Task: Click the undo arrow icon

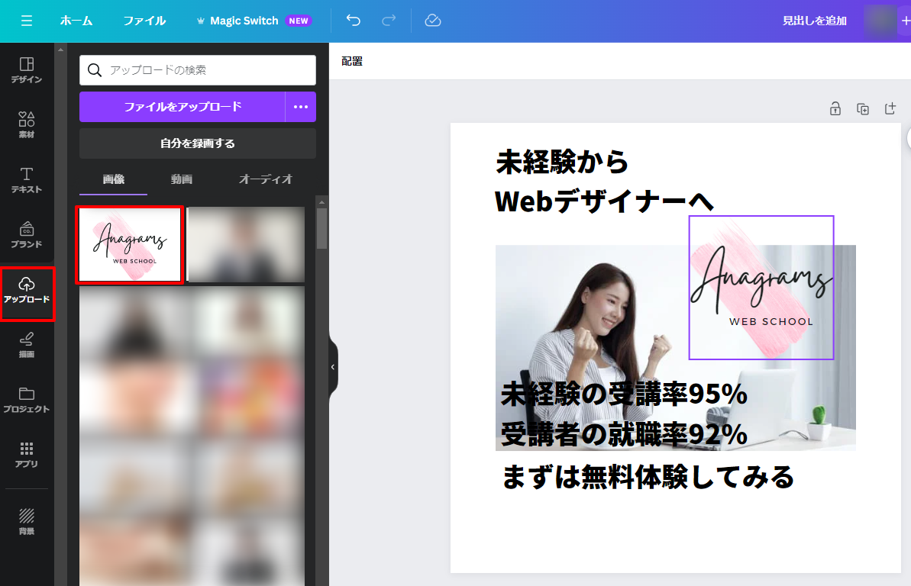Action: pyautogui.click(x=354, y=21)
